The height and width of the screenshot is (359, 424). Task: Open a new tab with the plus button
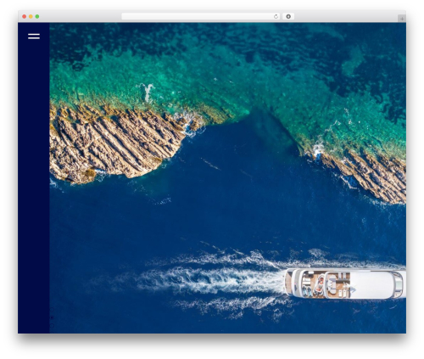coord(402,19)
